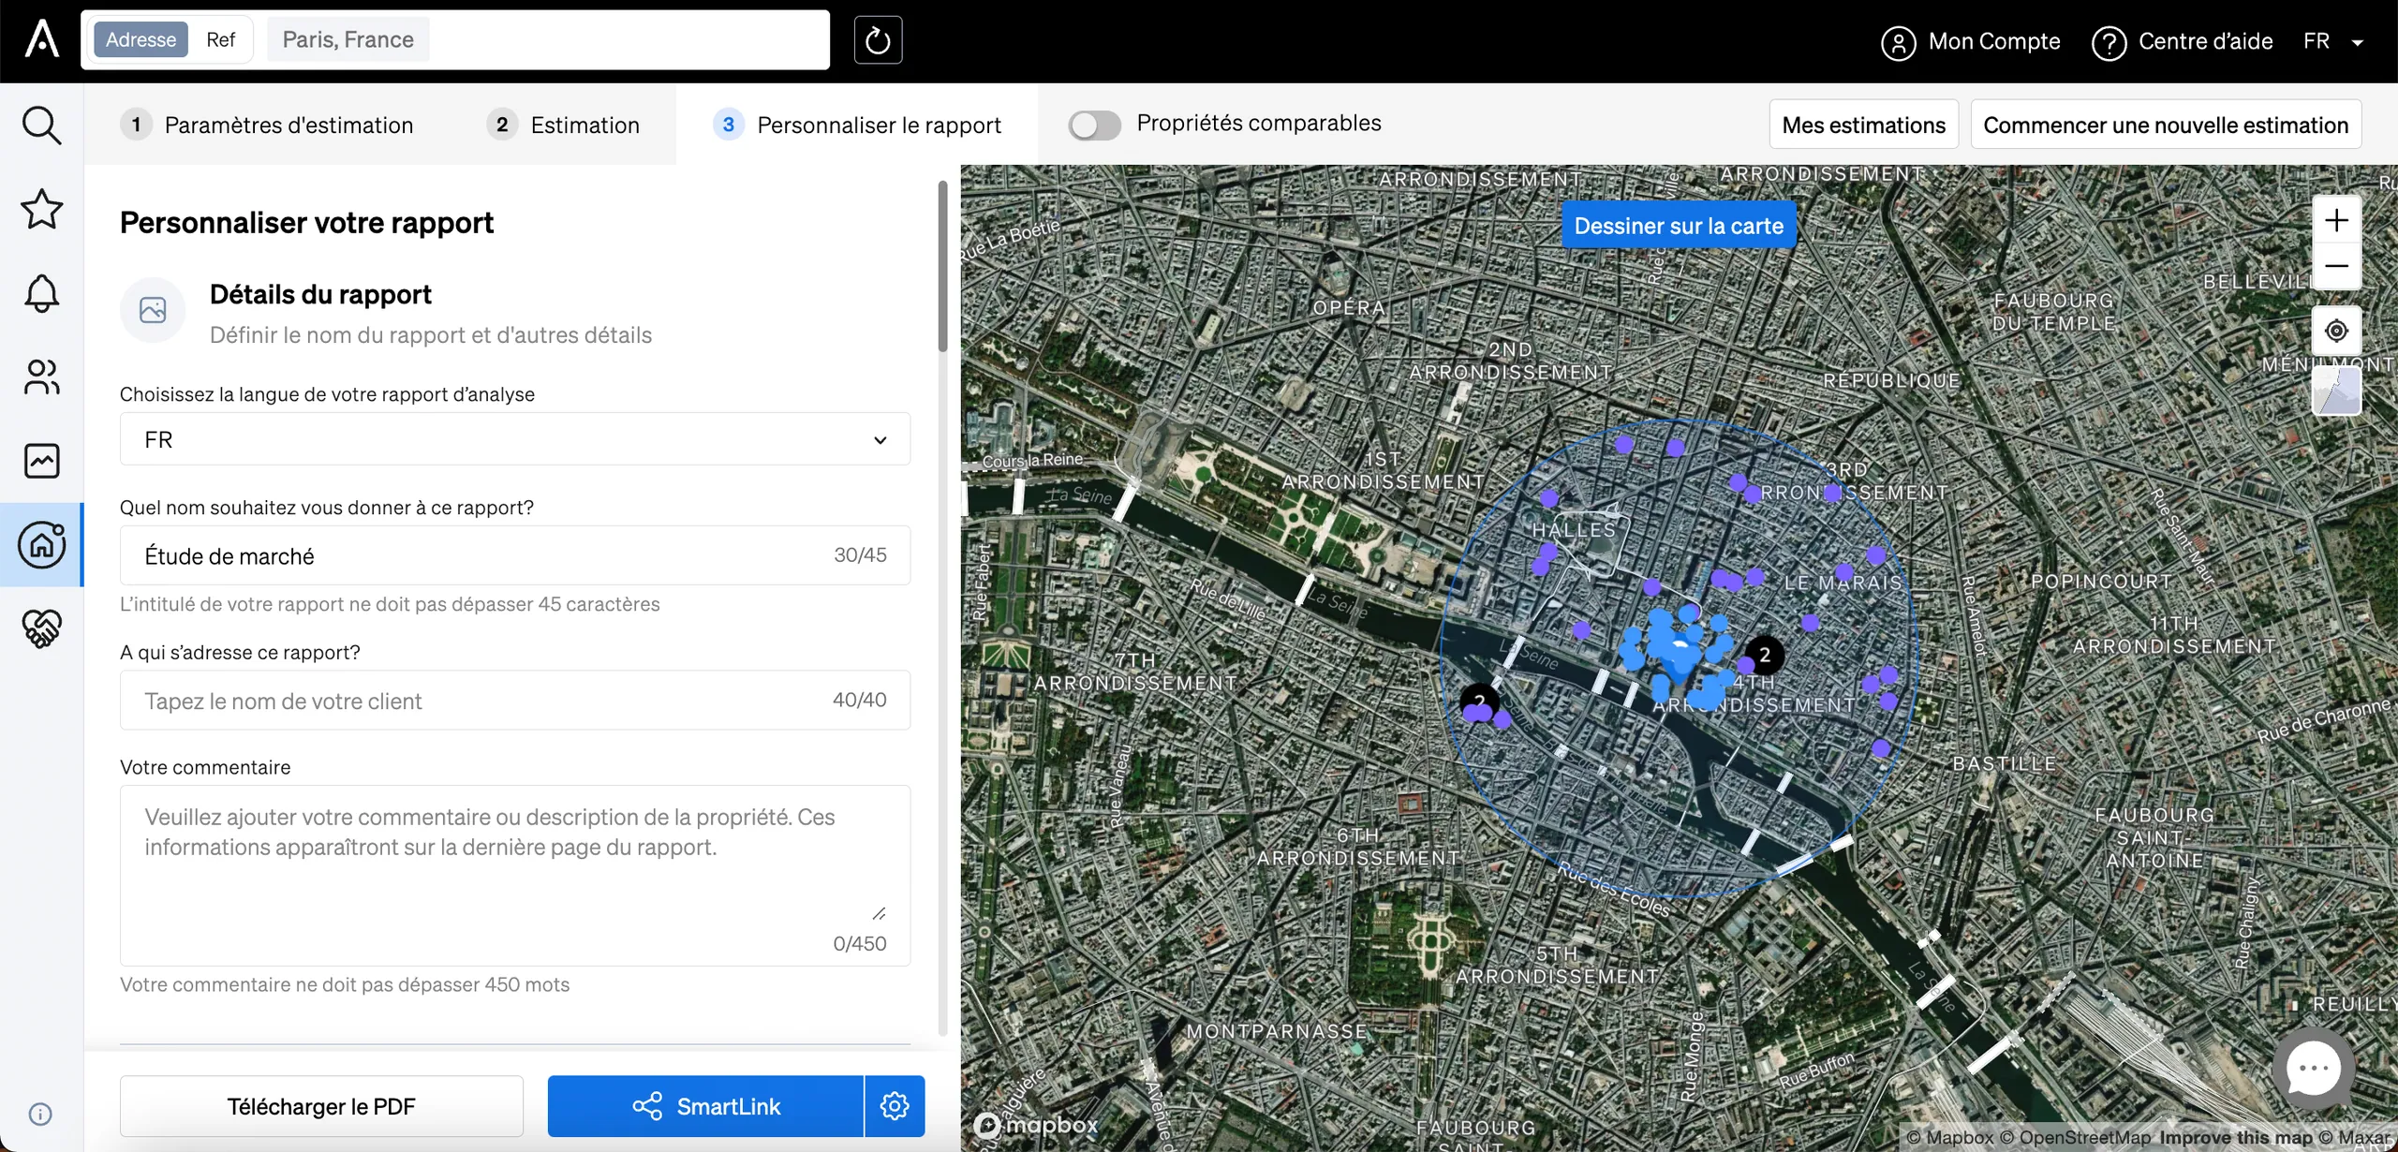
Task: Click the refresh icon beside the address bar
Action: (x=878, y=40)
